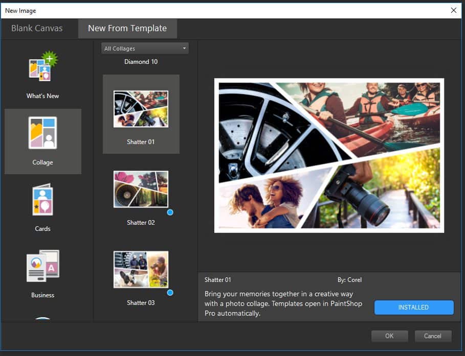Switch to the Blank Canvas tab
Image resolution: width=465 pixels, height=356 pixels.
[x=36, y=29]
